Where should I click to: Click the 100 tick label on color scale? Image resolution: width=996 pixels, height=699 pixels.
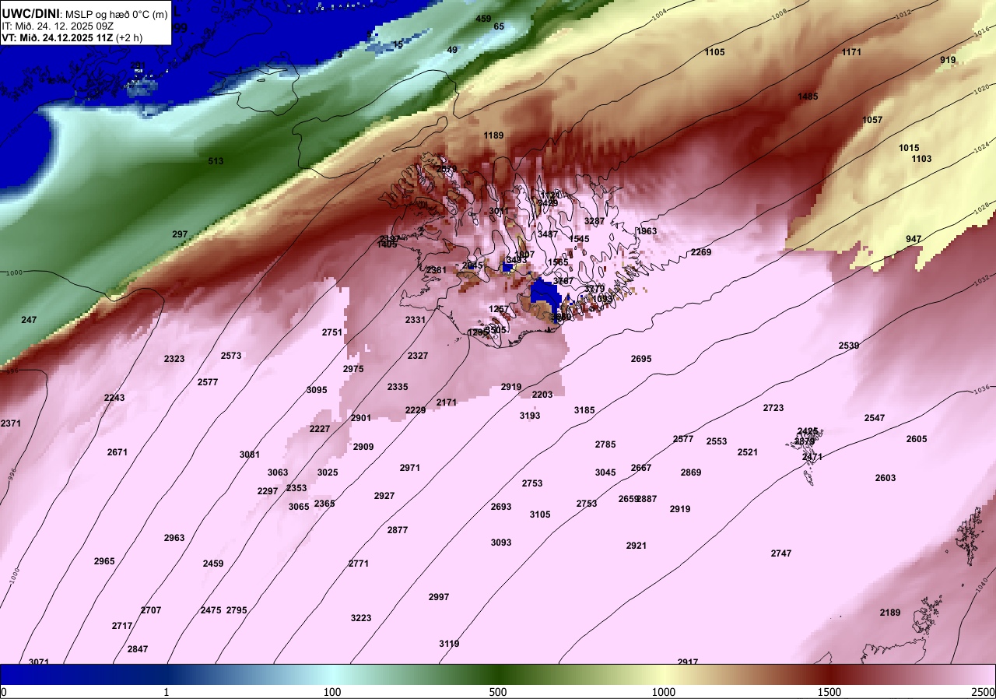[332, 692]
